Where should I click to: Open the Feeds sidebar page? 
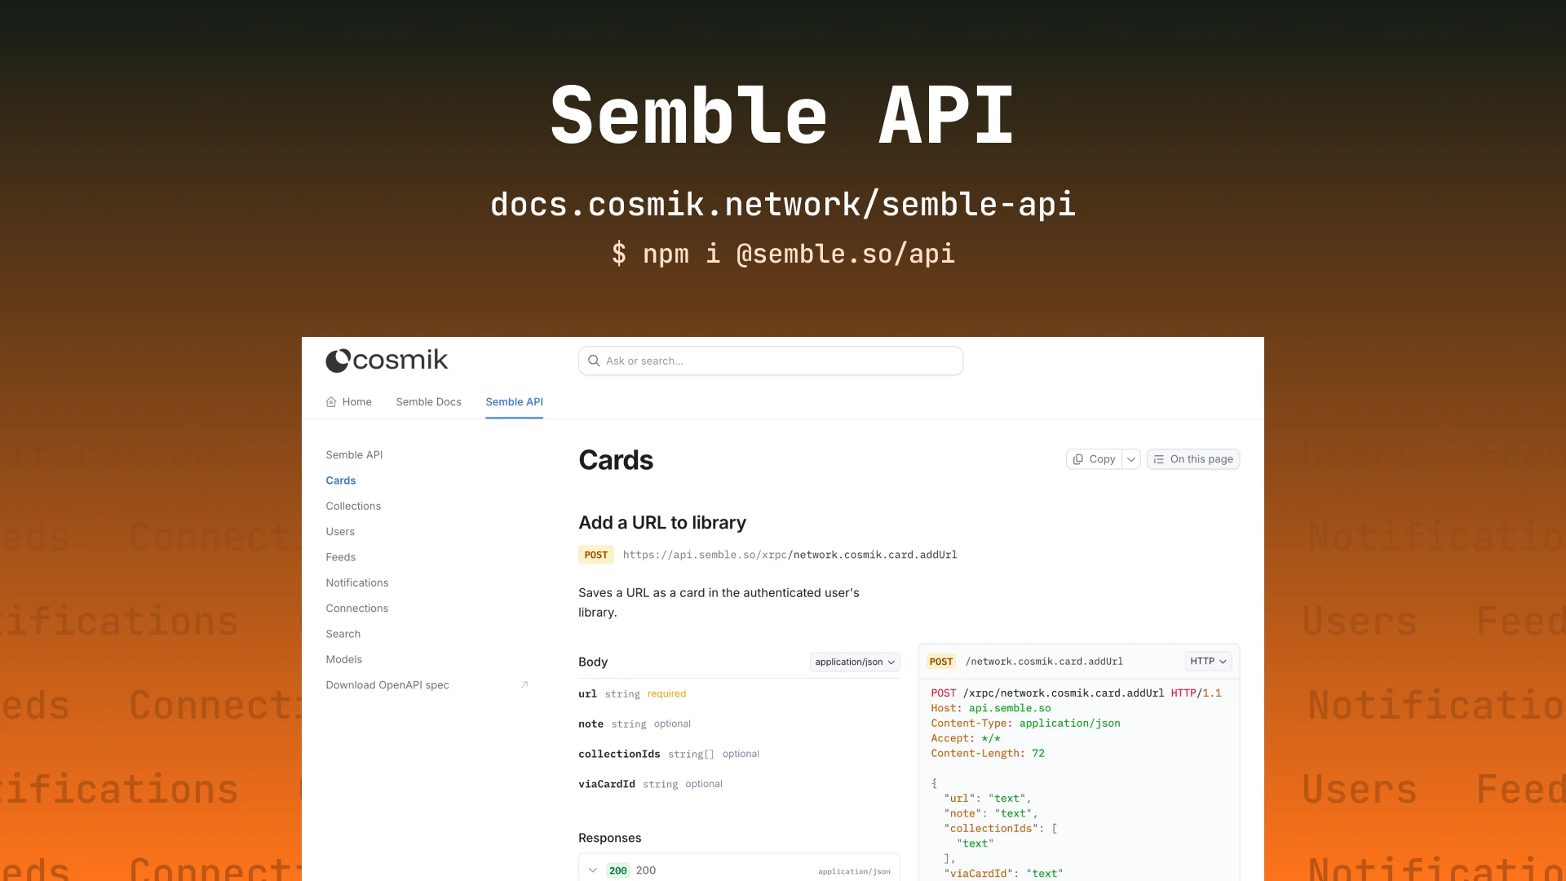(341, 557)
